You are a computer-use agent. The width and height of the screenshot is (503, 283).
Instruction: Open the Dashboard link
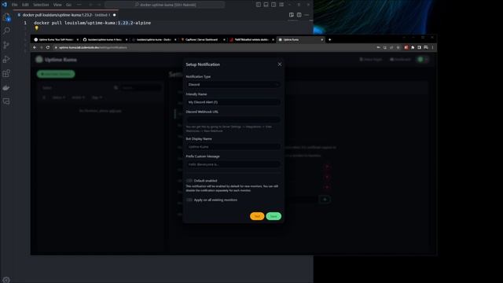pyautogui.click(x=400, y=60)
